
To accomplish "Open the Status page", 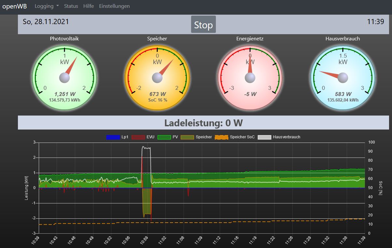I will 71,6.
